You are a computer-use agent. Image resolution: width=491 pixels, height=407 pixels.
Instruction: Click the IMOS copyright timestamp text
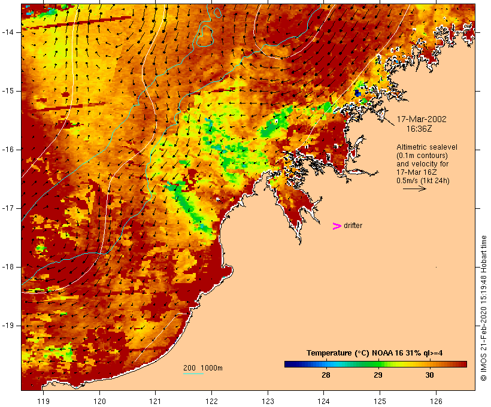483,308
